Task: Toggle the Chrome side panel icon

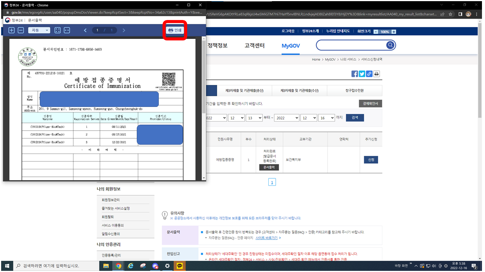Action: (x=460, y=14)
